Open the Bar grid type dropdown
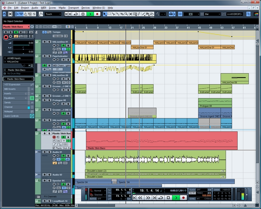The width and height of the screenshot is (261, 209). pos(213,14)
